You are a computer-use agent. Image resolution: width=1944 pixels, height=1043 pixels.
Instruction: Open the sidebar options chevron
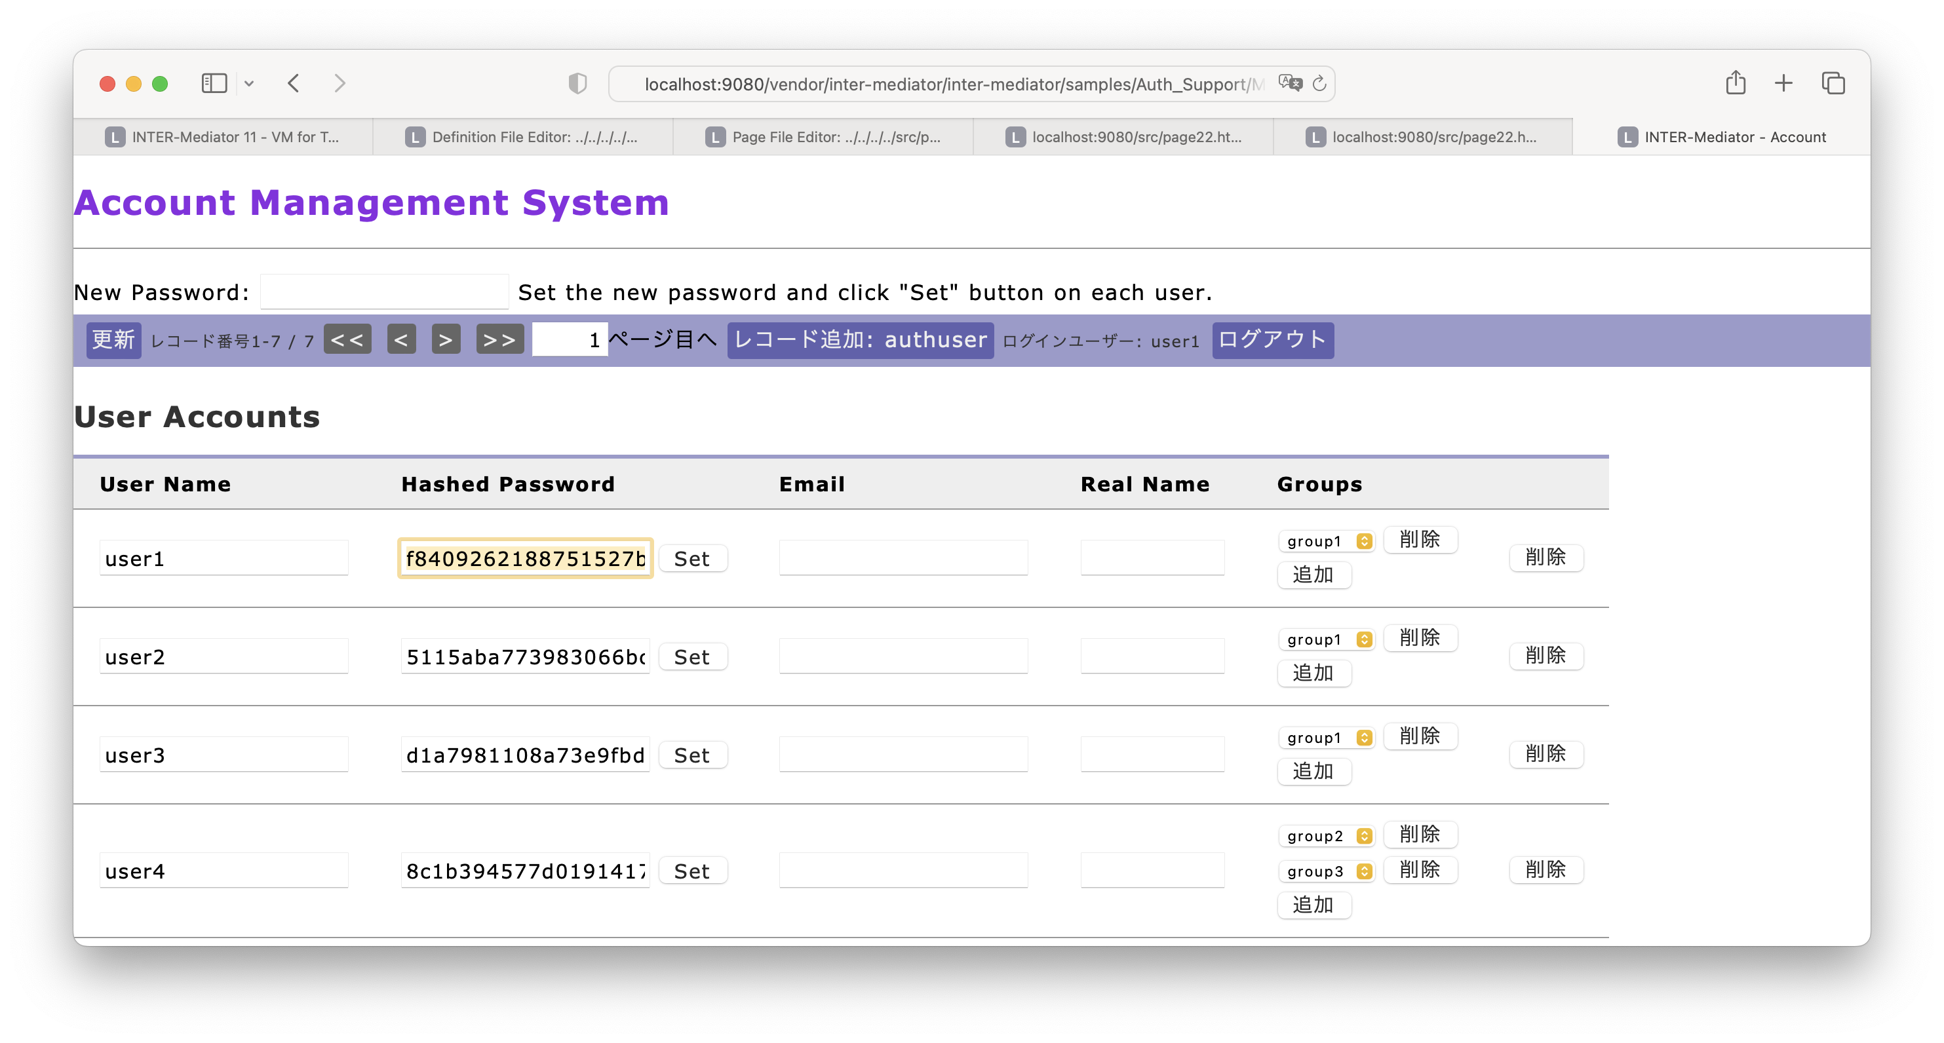pos(249,84)
